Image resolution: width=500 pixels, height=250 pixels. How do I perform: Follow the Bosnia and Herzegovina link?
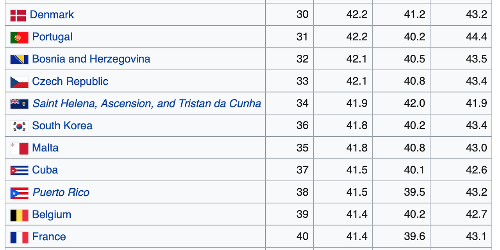[91, 59]
